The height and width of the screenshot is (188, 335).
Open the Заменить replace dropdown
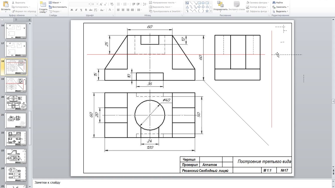tap(281, 7)
